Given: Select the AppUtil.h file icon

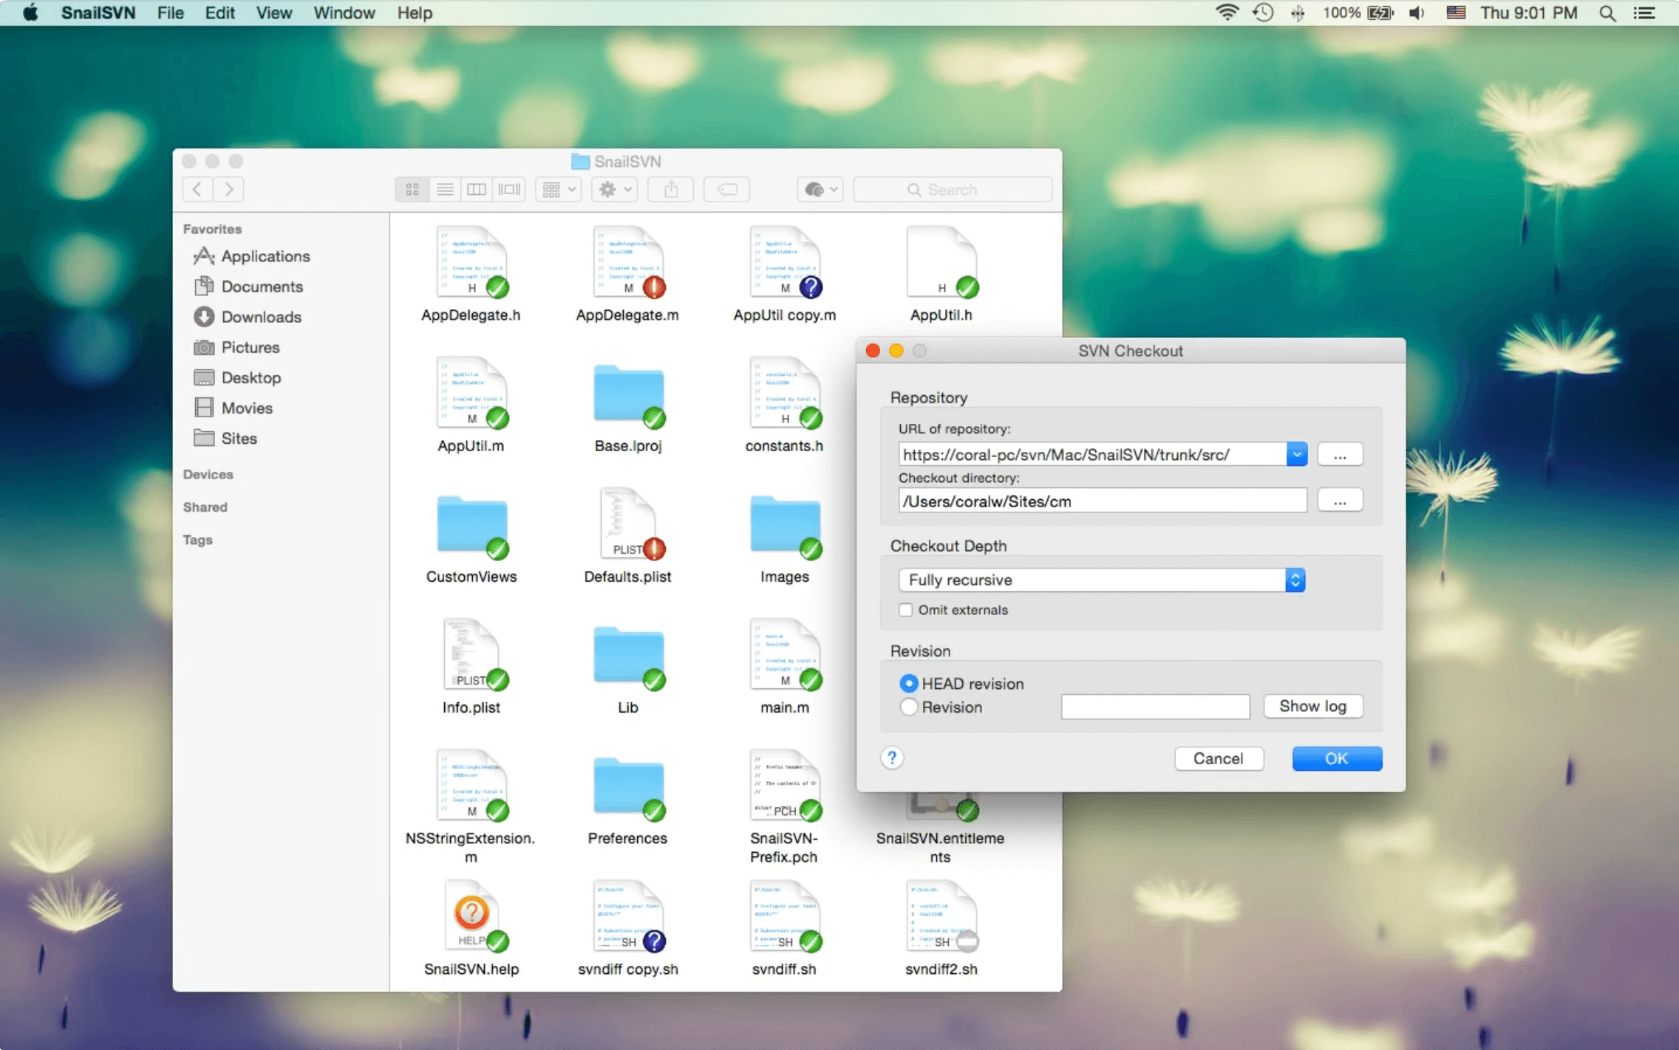Looking at the screenshot, I should click(x=941, y=262).
